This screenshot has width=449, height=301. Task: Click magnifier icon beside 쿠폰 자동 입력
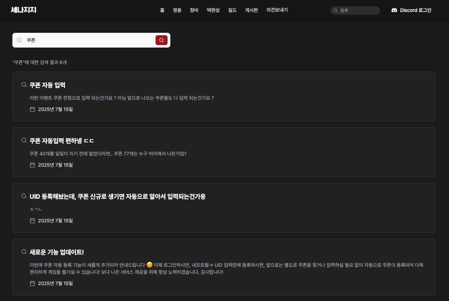[x=24, y=85]
